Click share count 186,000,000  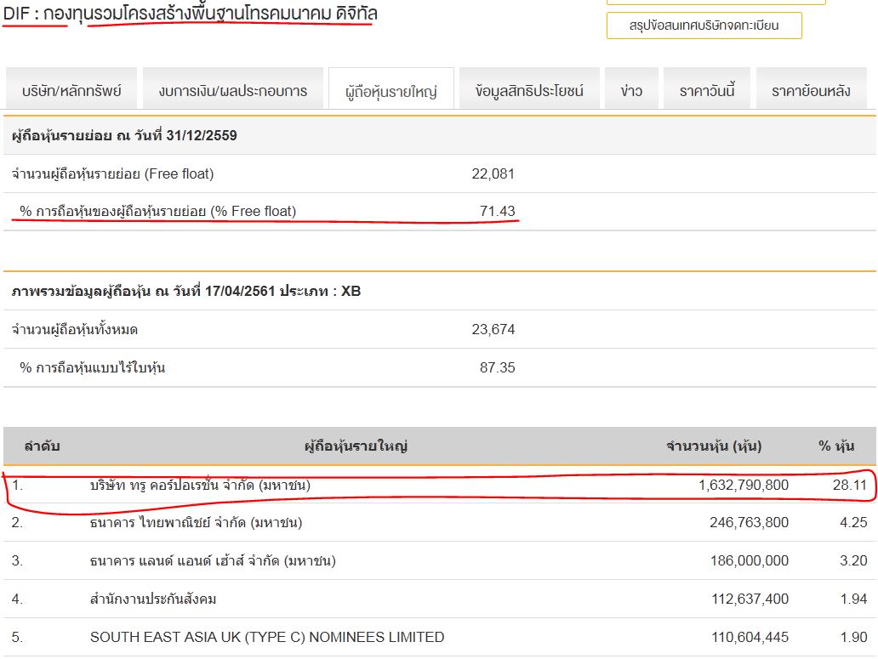750,560
